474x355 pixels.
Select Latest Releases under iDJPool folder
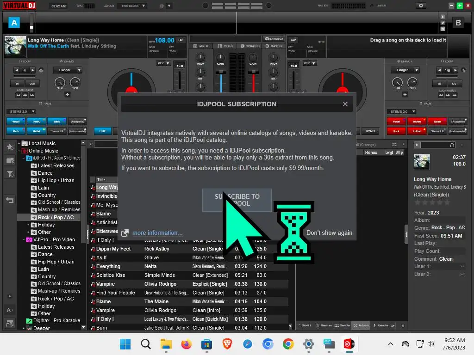click(56, 165)
